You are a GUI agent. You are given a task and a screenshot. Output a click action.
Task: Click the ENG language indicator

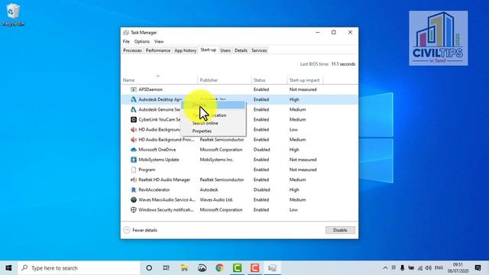click(439, 268)
